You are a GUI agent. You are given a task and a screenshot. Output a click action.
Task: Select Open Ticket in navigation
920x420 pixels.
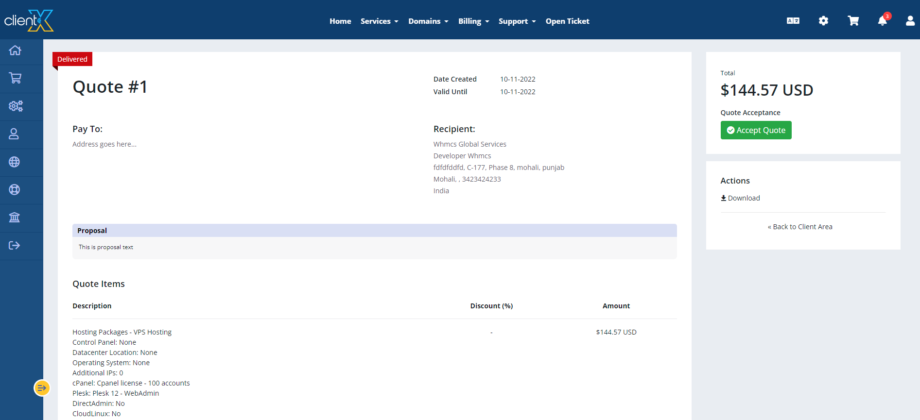pyautogui.click(x=567, y=21)
